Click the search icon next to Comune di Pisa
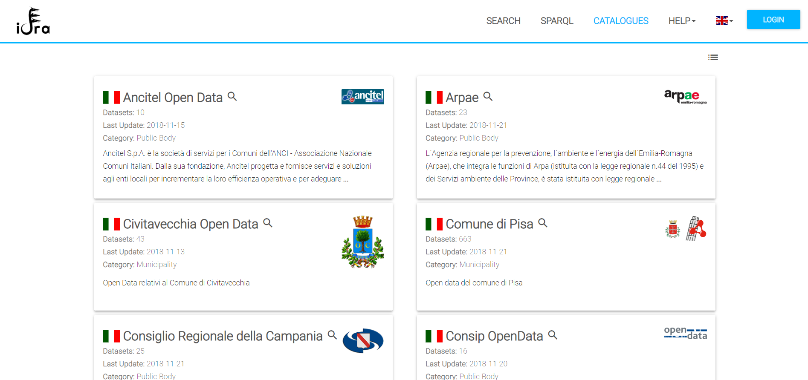Viewport: 808px width, 380px height. [543, 223]
